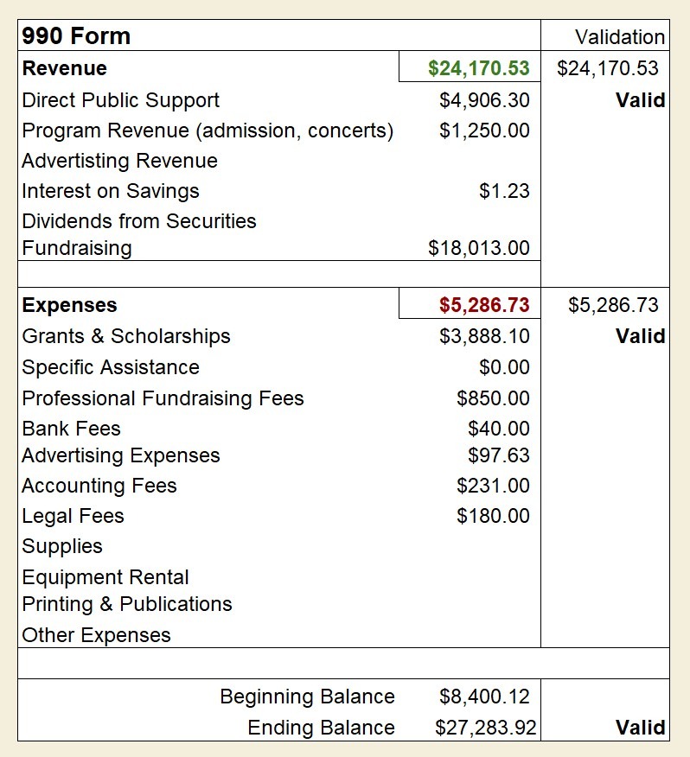Click the Program Revenue amount $1,250.00
The width and height of the screenshot is (690, 757).
coord(484,130)
